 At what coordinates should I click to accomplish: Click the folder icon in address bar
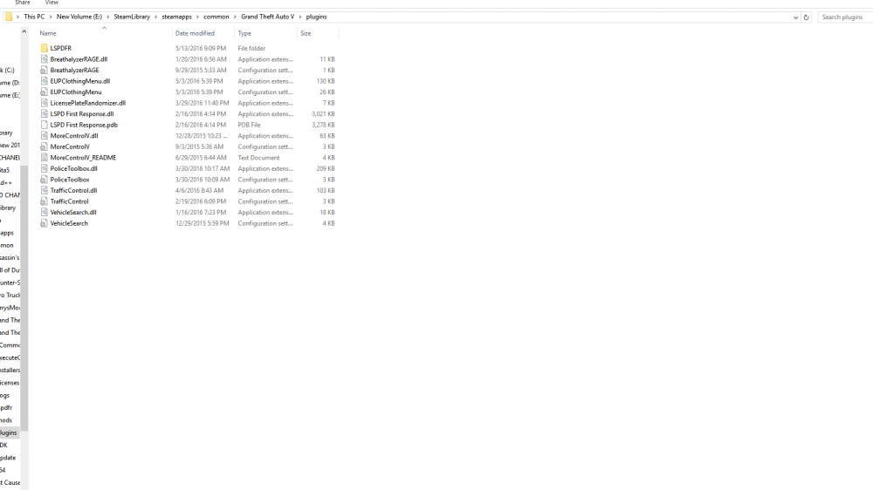pos(9,17)
